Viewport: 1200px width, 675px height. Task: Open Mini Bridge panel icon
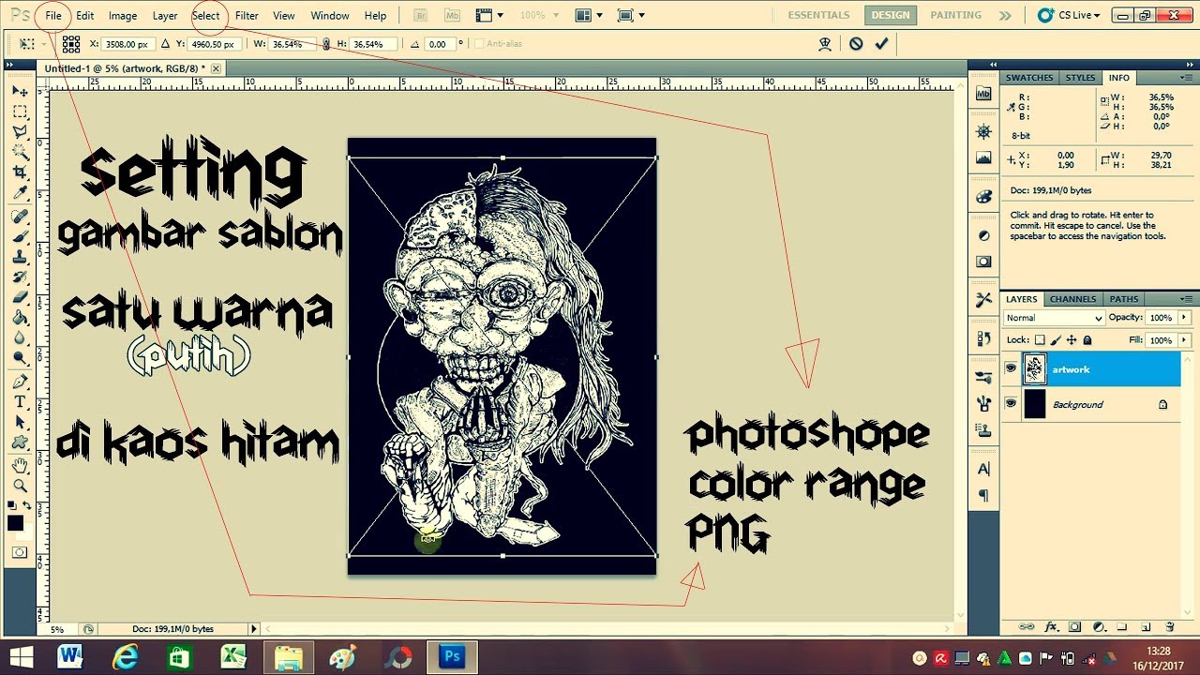(983, 94)
